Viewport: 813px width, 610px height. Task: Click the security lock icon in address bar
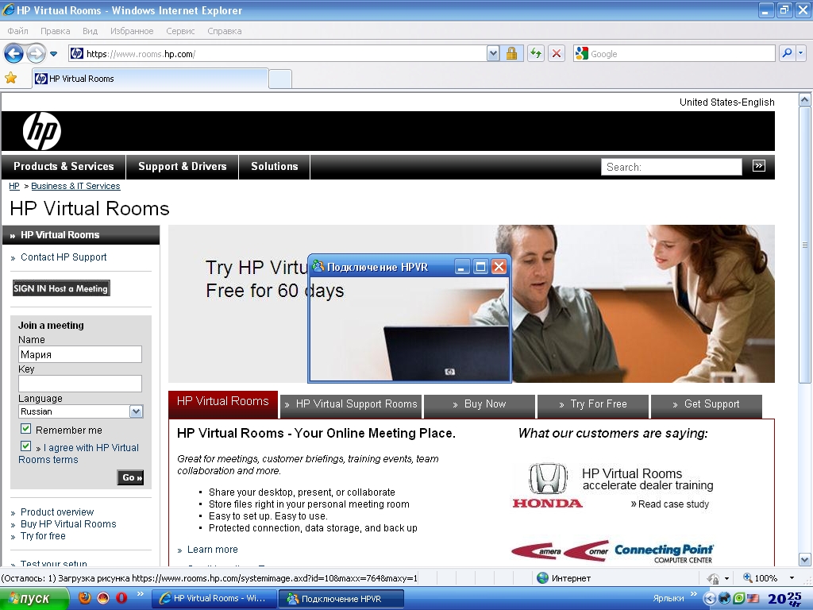coord(511,53)
